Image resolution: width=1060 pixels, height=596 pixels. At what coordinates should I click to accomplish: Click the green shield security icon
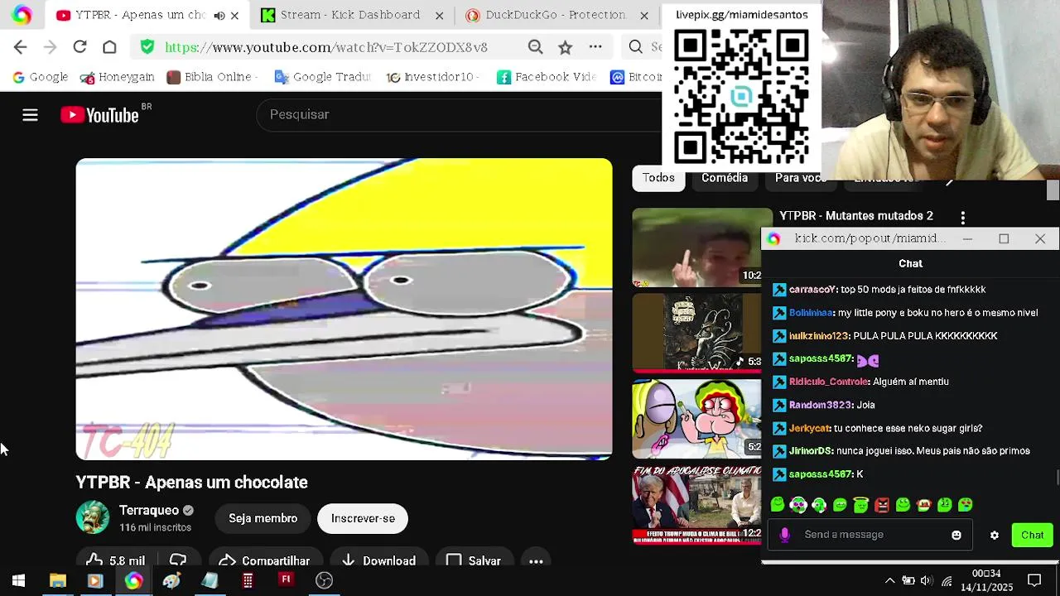click(x=147, y=47)
